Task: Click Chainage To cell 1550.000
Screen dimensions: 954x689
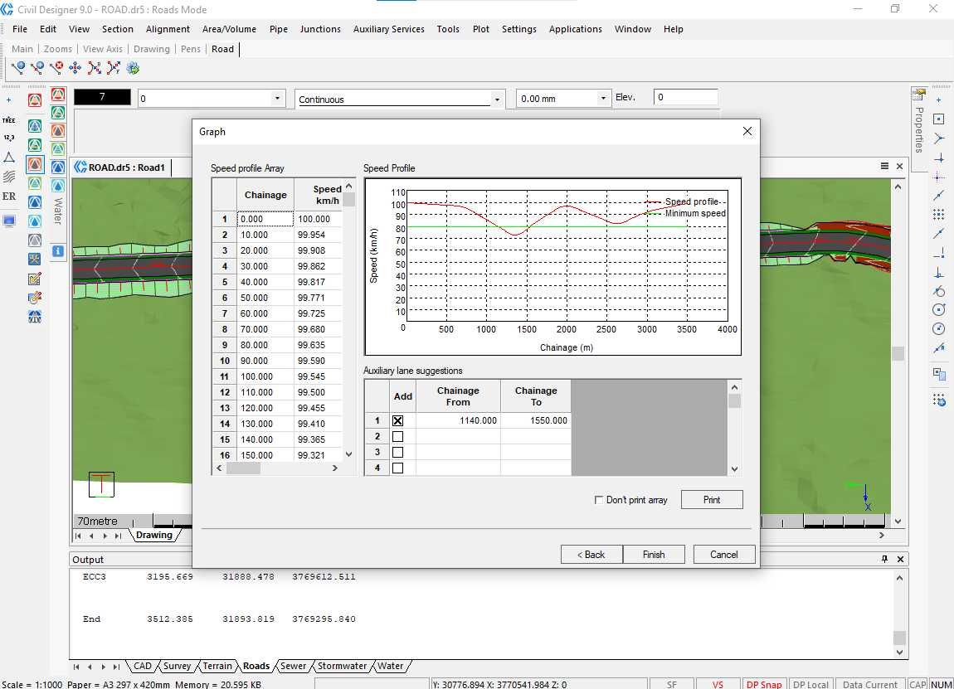Action: (x=535, y=420)
